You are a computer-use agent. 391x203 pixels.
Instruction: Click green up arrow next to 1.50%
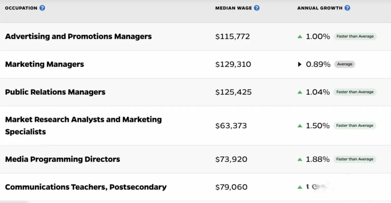(300, 126)
